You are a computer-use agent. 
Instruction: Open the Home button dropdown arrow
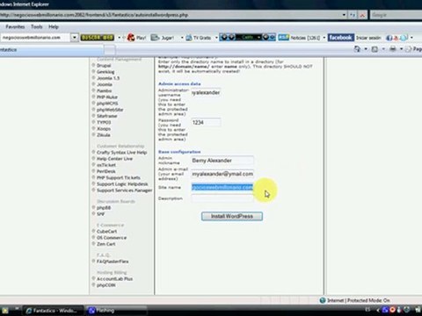pyautogui.click(x=366, y=49)
